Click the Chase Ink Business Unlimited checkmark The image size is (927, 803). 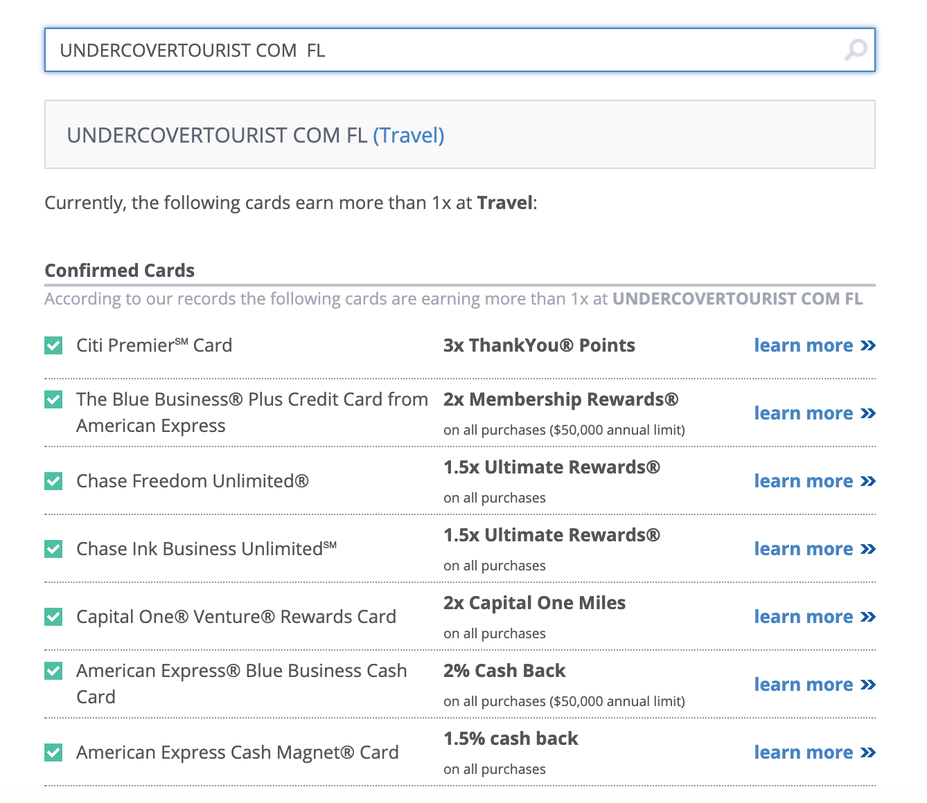click(x=53, y=549)
